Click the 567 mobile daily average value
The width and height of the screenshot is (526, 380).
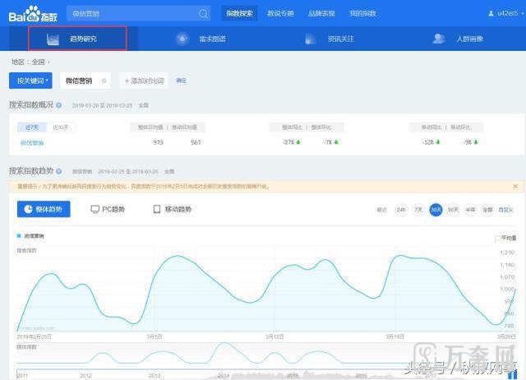tap(196, 142)
